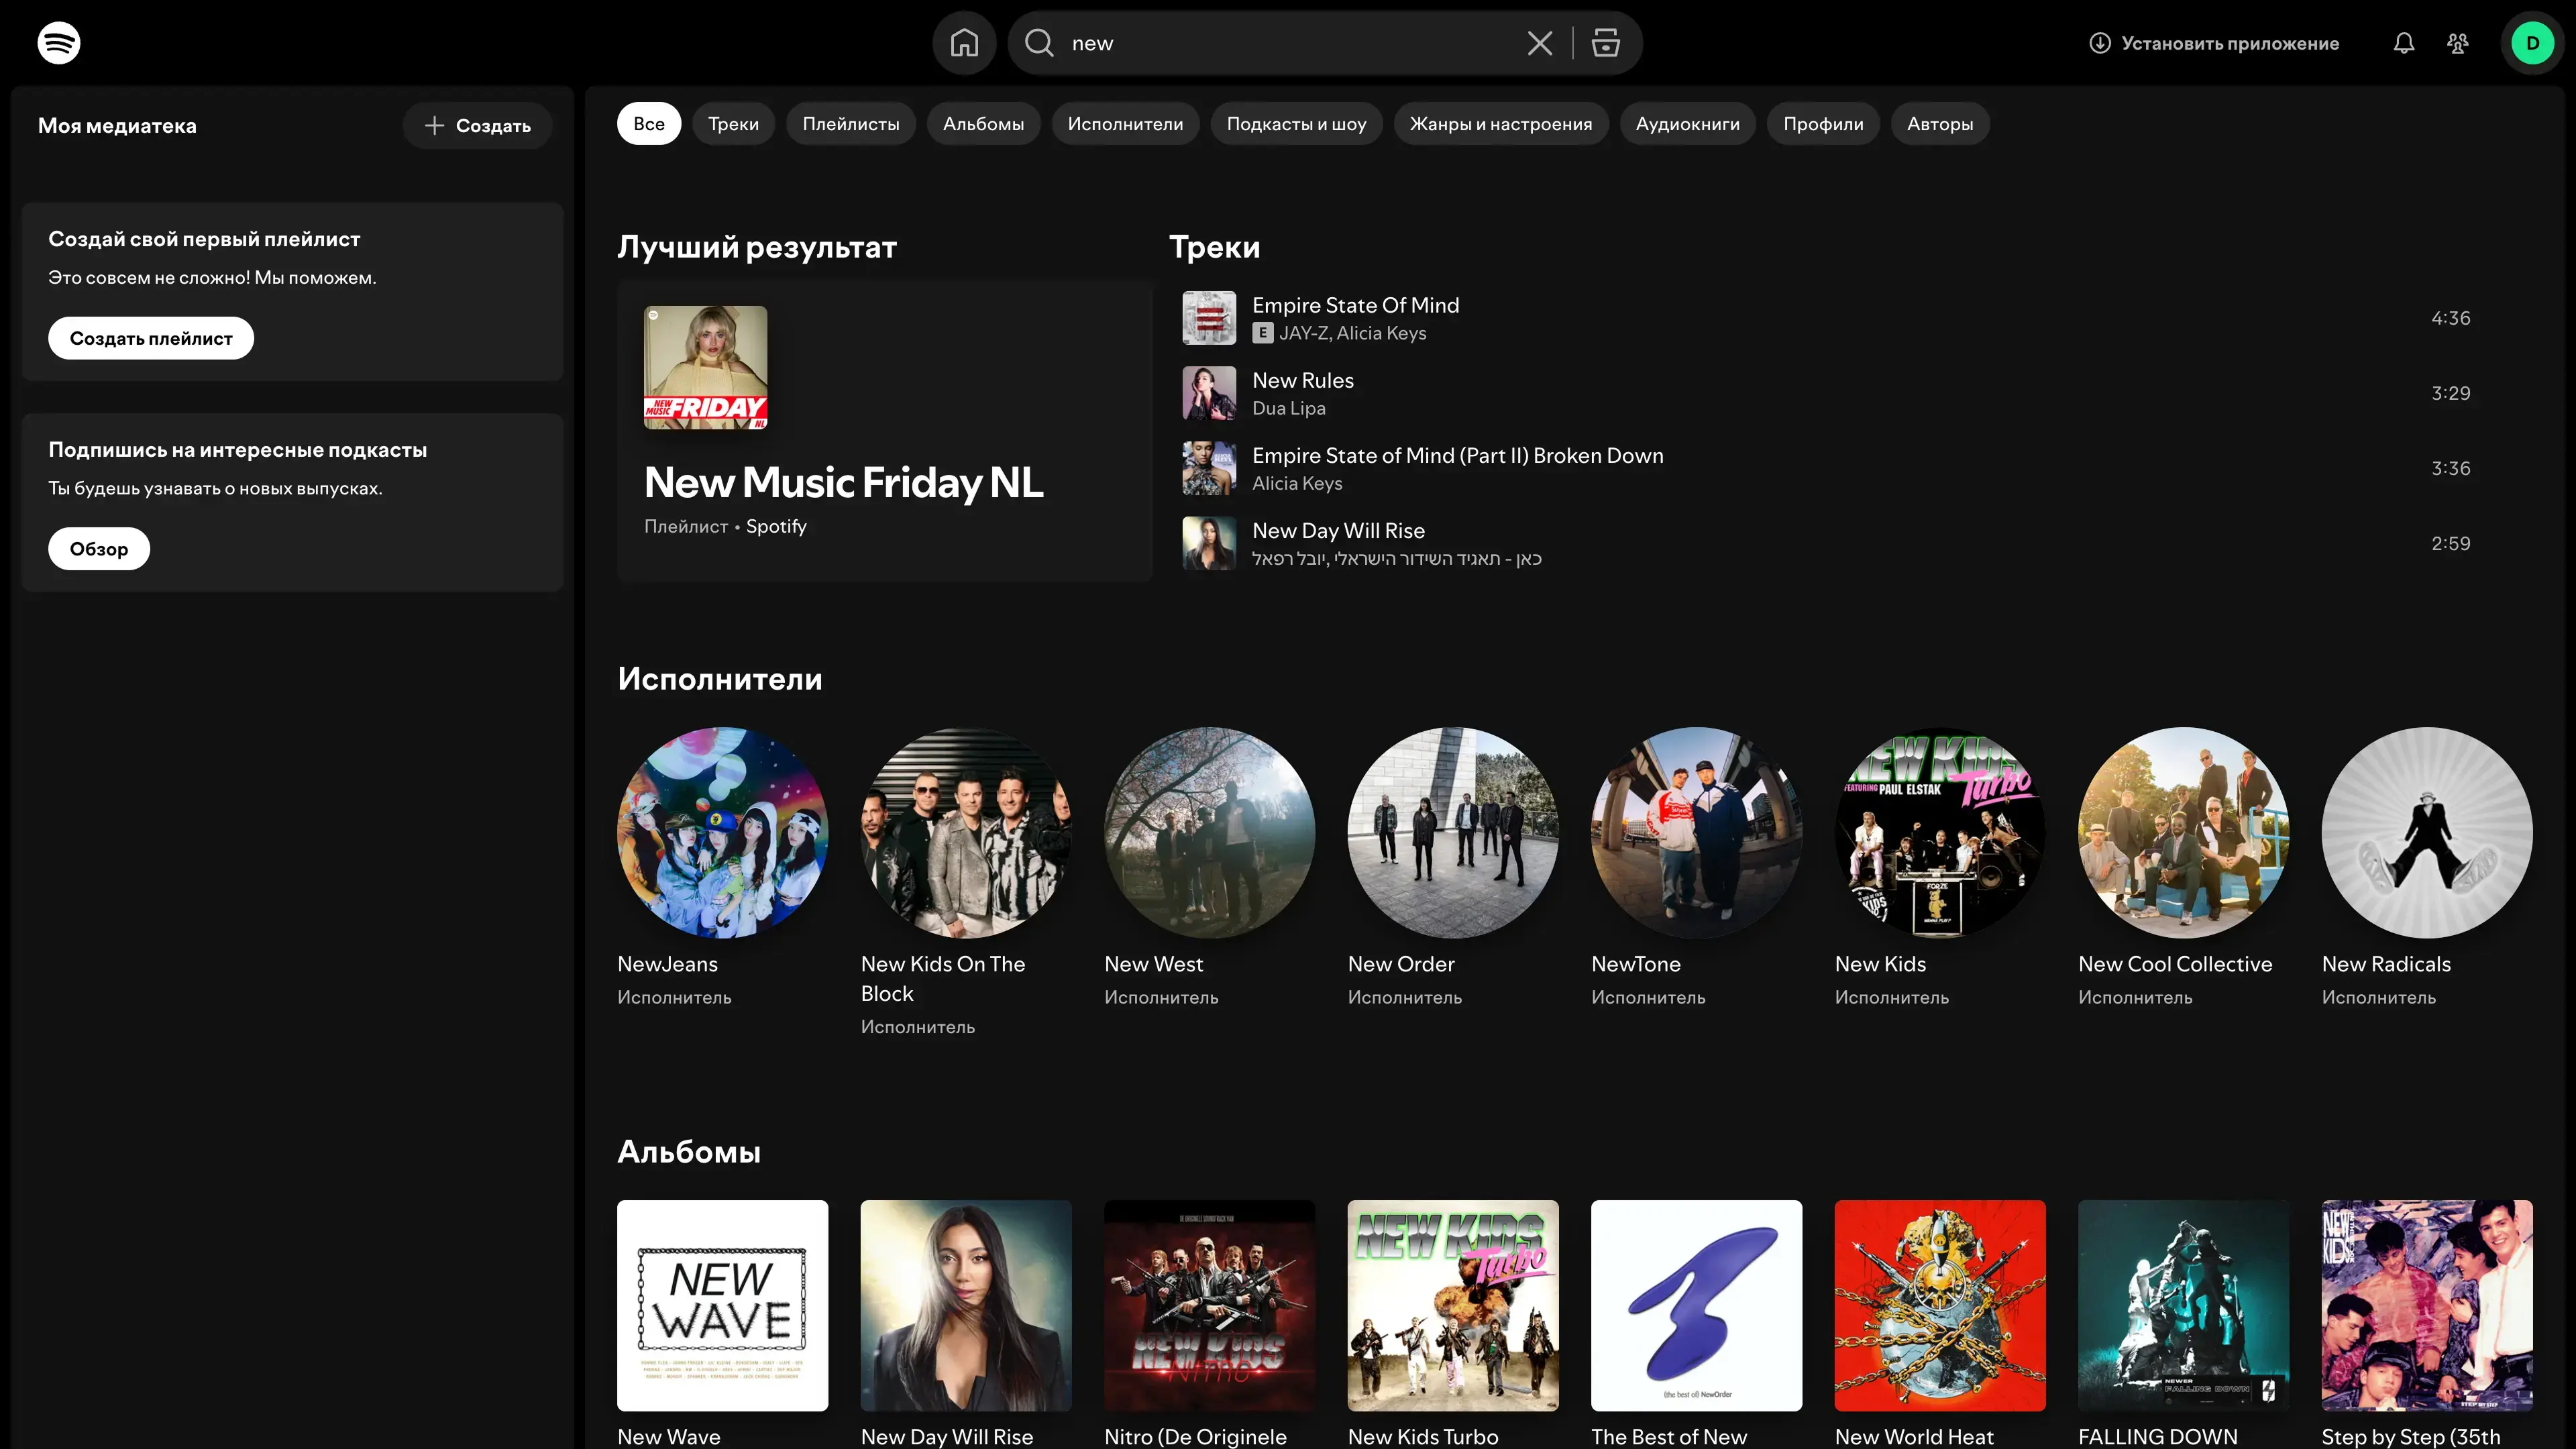This screenshot has height=1449, width=2576.
Task: Choose the Жанры и настроения filter
Action: [x=1500, y=124]
